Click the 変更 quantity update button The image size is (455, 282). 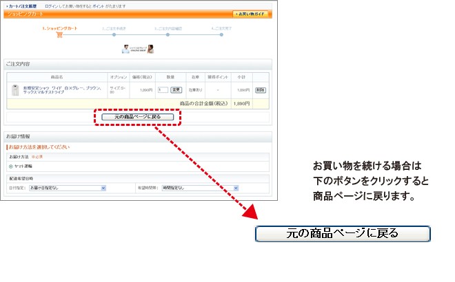click(176, 90)
